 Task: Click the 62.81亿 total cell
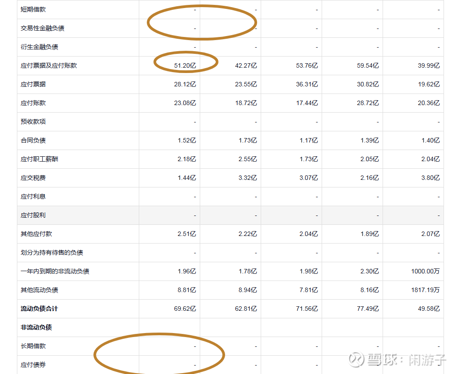click(x=246, y=309)
